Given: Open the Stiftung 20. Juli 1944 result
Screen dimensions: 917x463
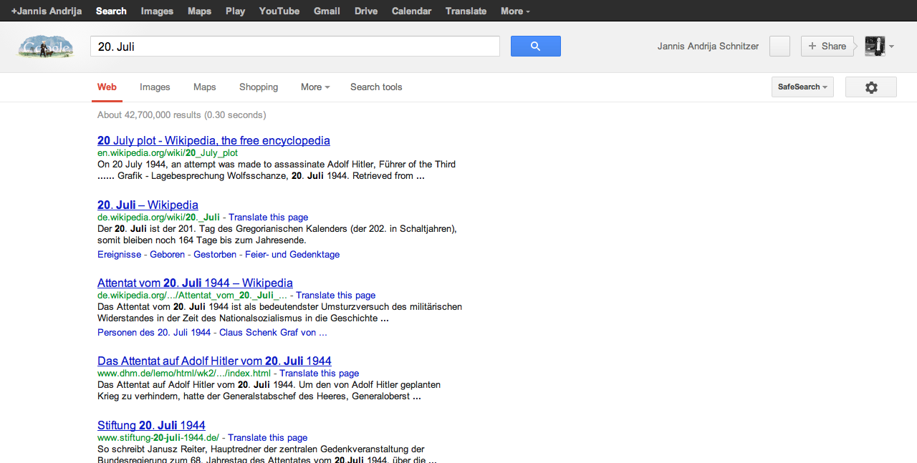Looking at the screenshot, I should (151, 425).
